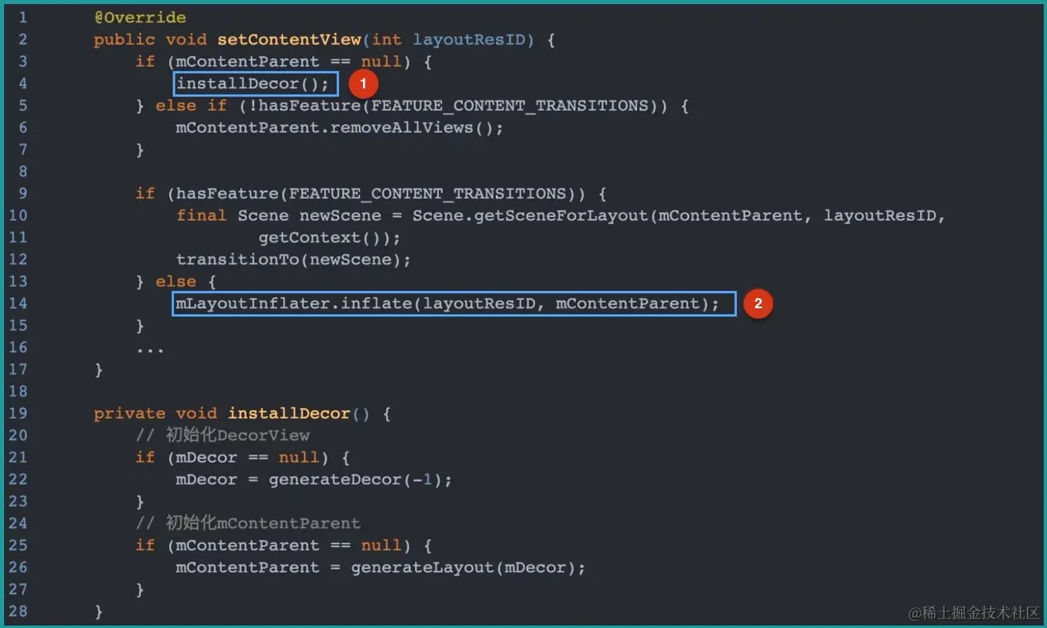Viewport: 1047px width, 628px height.
Task: Click the mContentParent argument on line 14
Action: tap(628, 303)
